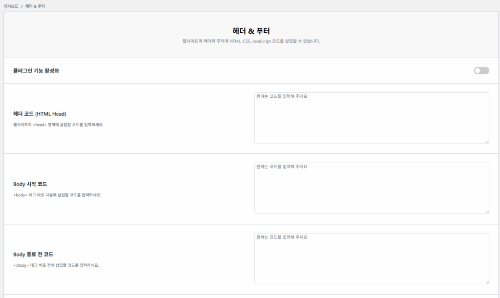Screen dimensions: 500x298
Task: Click the large 헤더 & 푸터 page title
Action: point(251,31)
